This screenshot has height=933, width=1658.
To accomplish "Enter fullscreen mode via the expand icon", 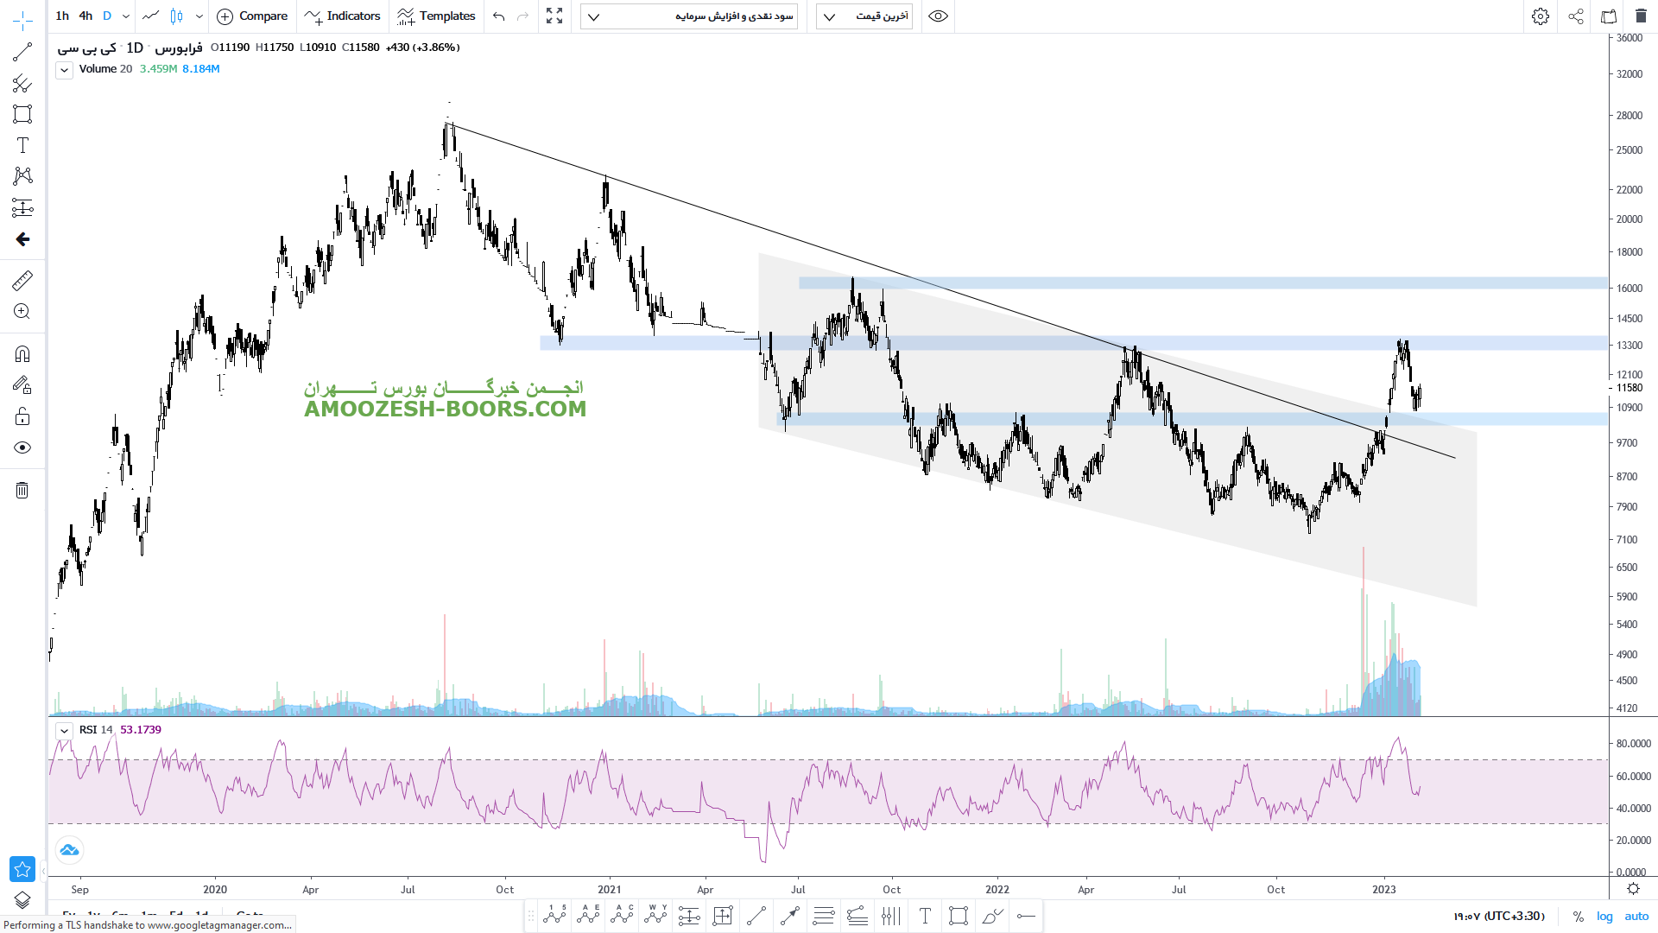I will [554, 16].
